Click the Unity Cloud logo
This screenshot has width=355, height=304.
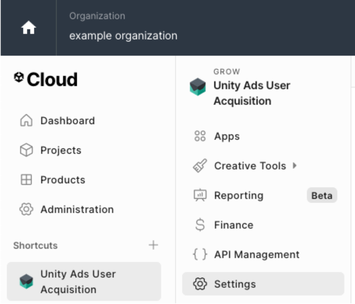[45, 79]
